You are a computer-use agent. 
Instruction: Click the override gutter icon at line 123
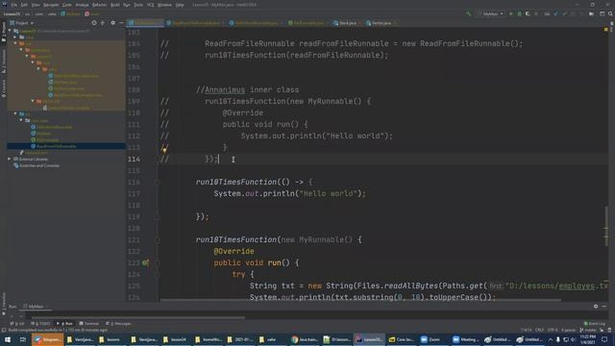click(145, 262)
